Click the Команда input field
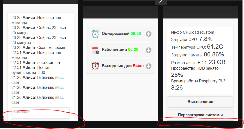 [41, 112]
